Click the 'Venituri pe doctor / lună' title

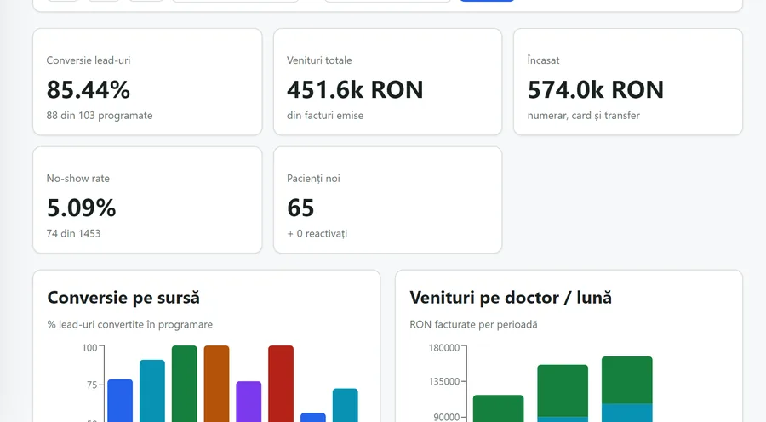point(511,298)
